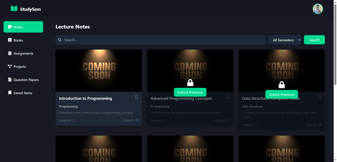Click the Projects diagram icon
Screen dimensions: 337x162
(10, 66)
